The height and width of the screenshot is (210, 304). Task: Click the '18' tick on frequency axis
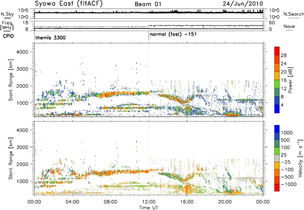coord(25,23)
